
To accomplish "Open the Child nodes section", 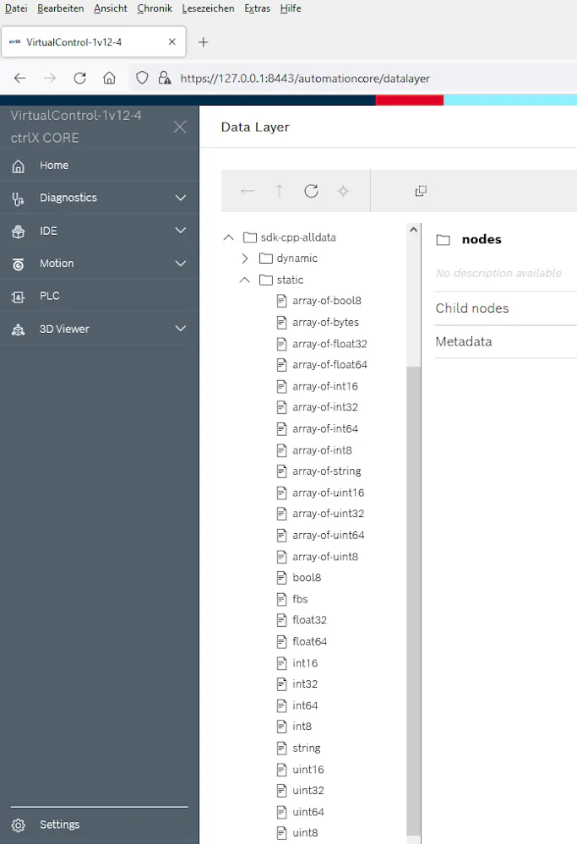I will (x=506, y=308).
